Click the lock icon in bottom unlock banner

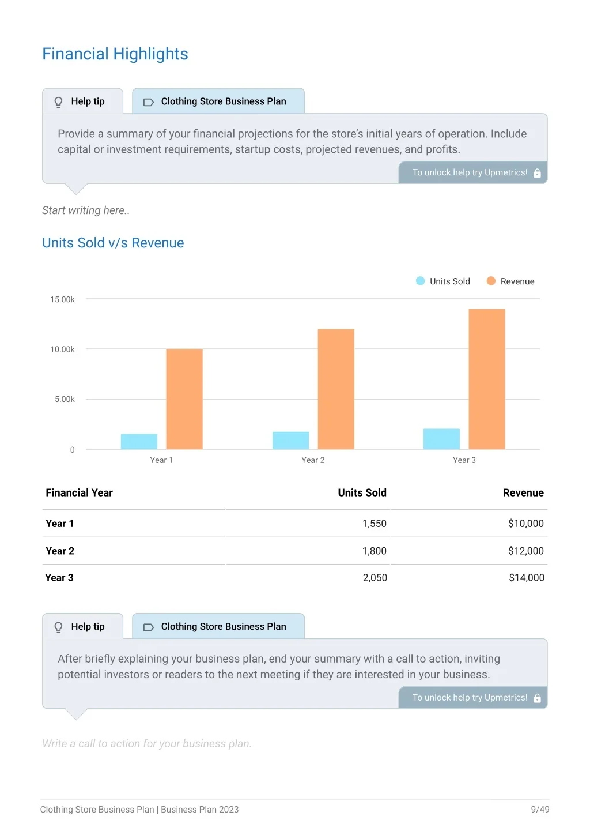pyautogui.click(x=537, y=698)
